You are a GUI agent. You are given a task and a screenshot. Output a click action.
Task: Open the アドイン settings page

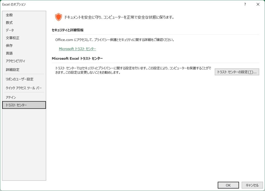(11, 97)
